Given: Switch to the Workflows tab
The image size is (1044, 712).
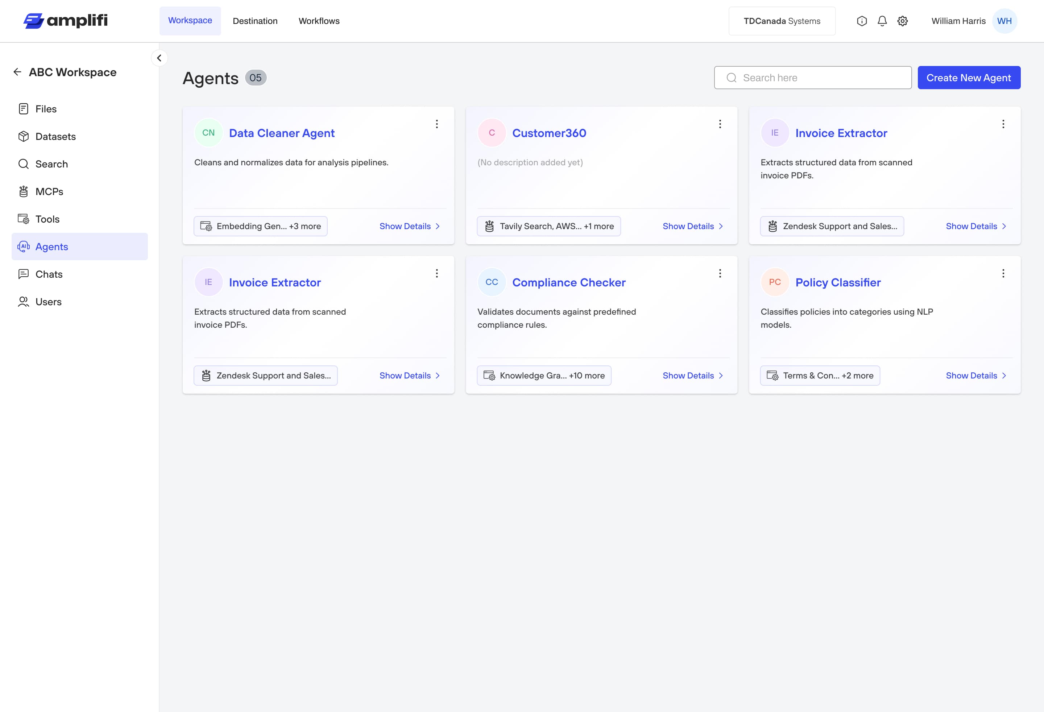Looking at the screenshot, I should tap(319, 21).
